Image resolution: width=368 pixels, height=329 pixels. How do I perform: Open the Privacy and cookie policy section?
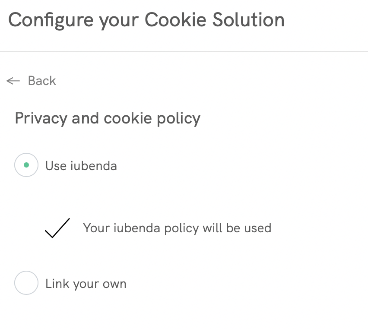click(108, 118)
